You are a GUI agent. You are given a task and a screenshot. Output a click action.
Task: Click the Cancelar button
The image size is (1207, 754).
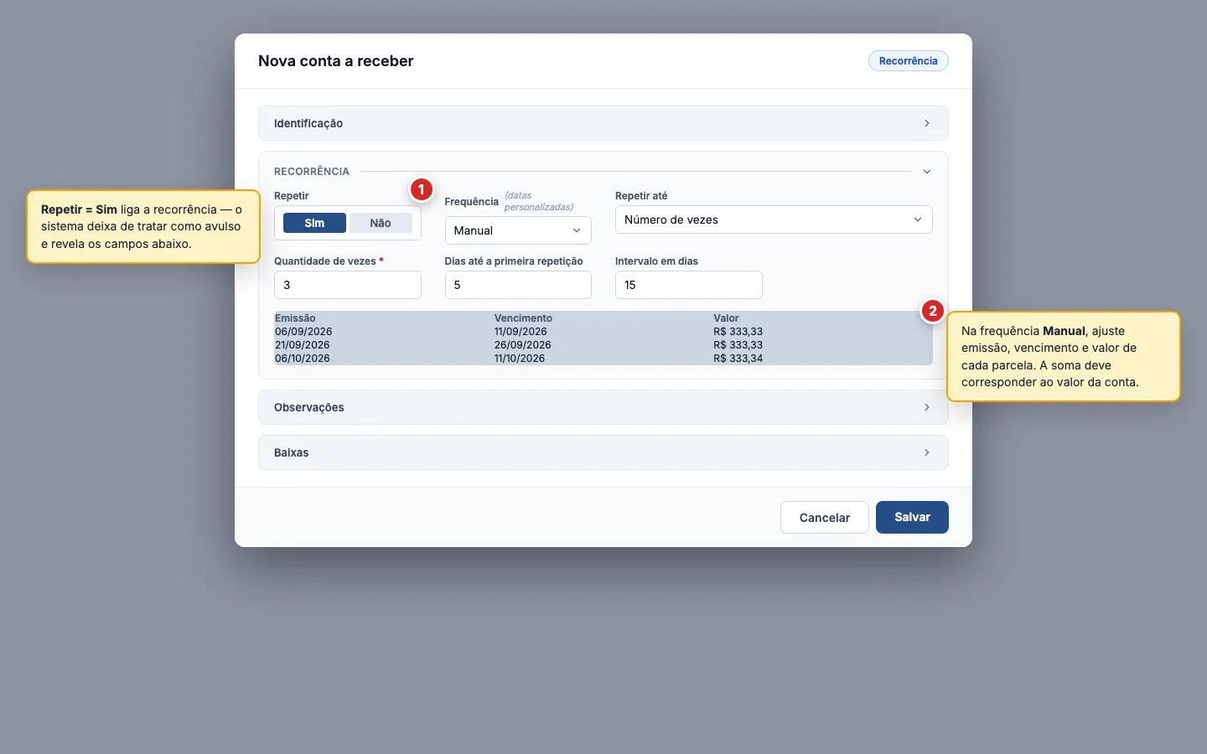tap(825, 518)
